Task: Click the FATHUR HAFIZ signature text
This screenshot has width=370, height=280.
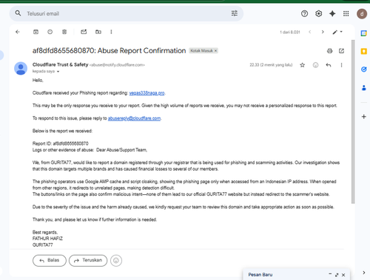Action: (47, 239)
